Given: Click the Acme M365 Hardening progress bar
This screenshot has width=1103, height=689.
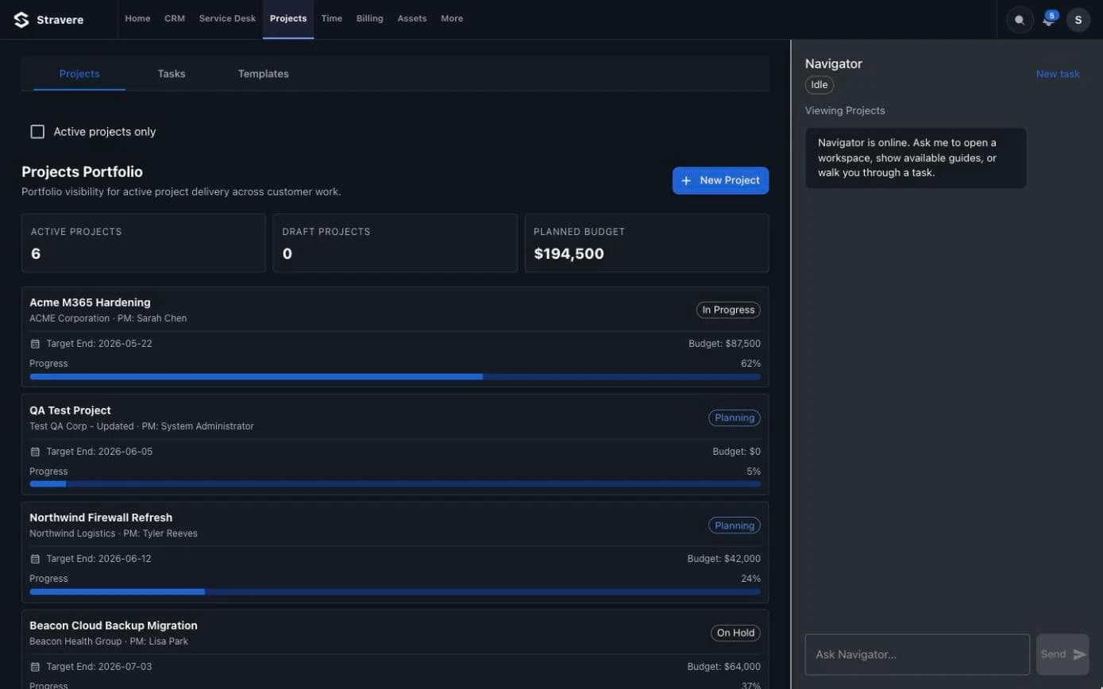Looking at the screenshot, I should [395, 376].
